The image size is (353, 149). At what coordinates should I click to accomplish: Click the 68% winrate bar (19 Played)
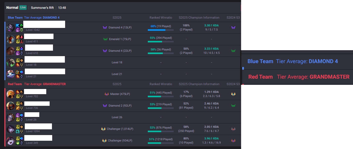(161, 30)
